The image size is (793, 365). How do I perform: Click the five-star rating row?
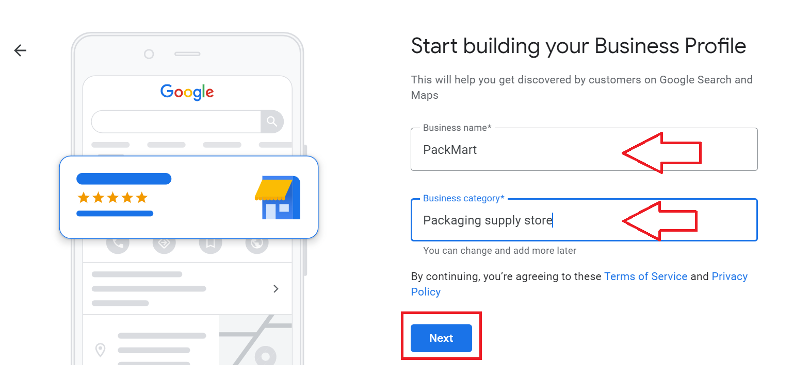pos(112,198)
